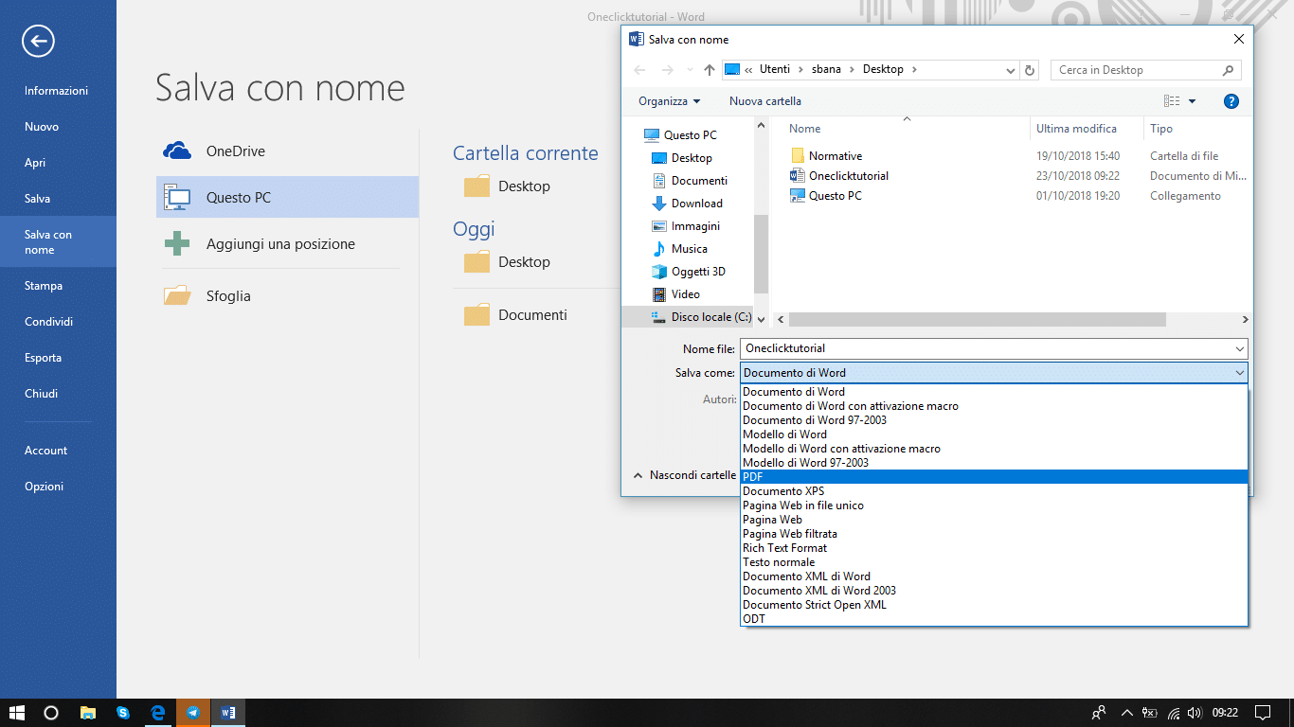
Task: Expand the recent locations dropdown arrow
Action: click(690, 70)
